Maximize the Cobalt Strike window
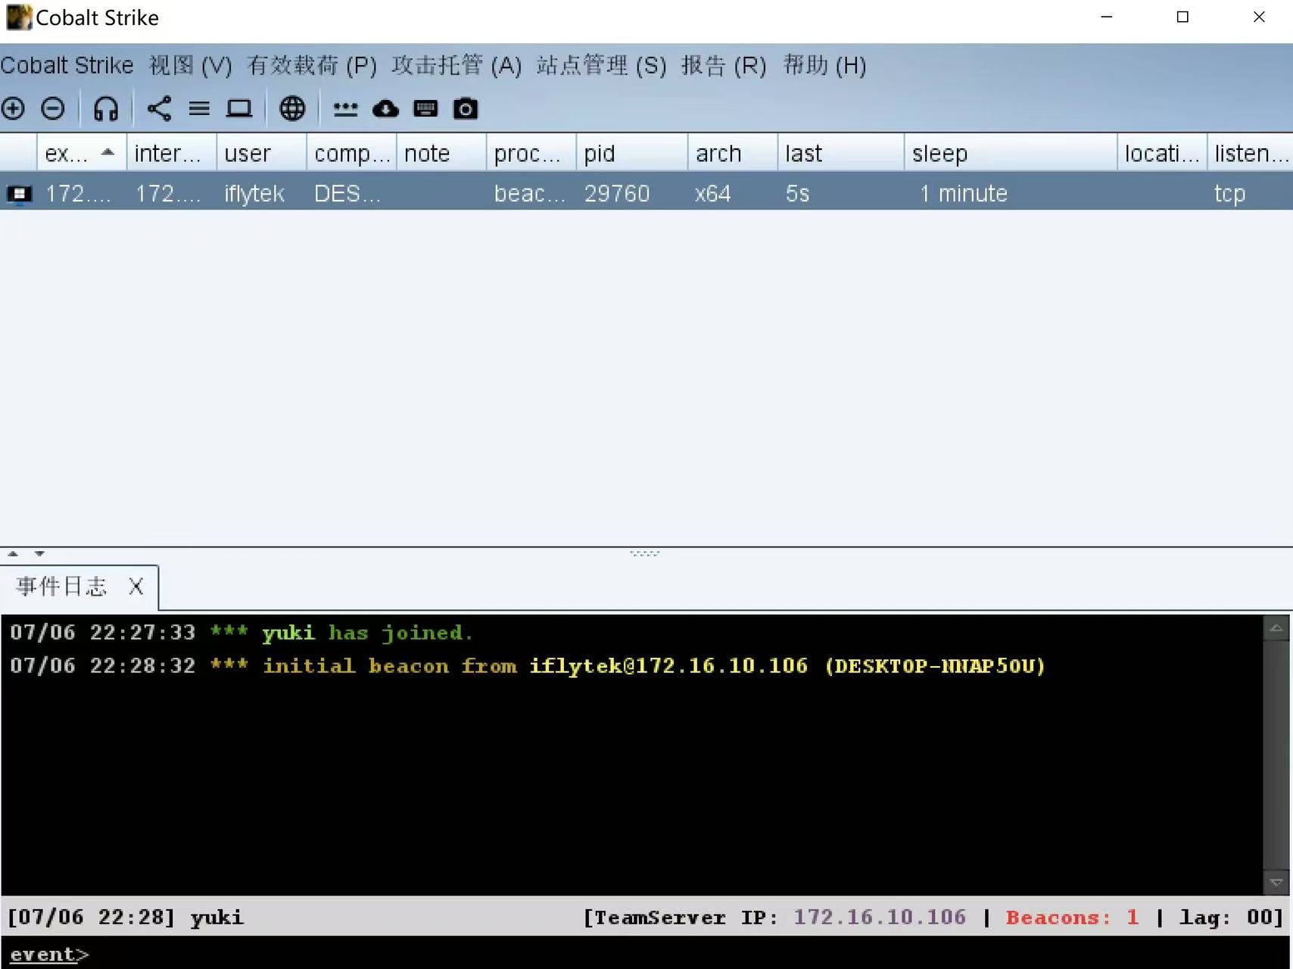The width and height of the screenshot is (1293, 969). point(1182,17)
